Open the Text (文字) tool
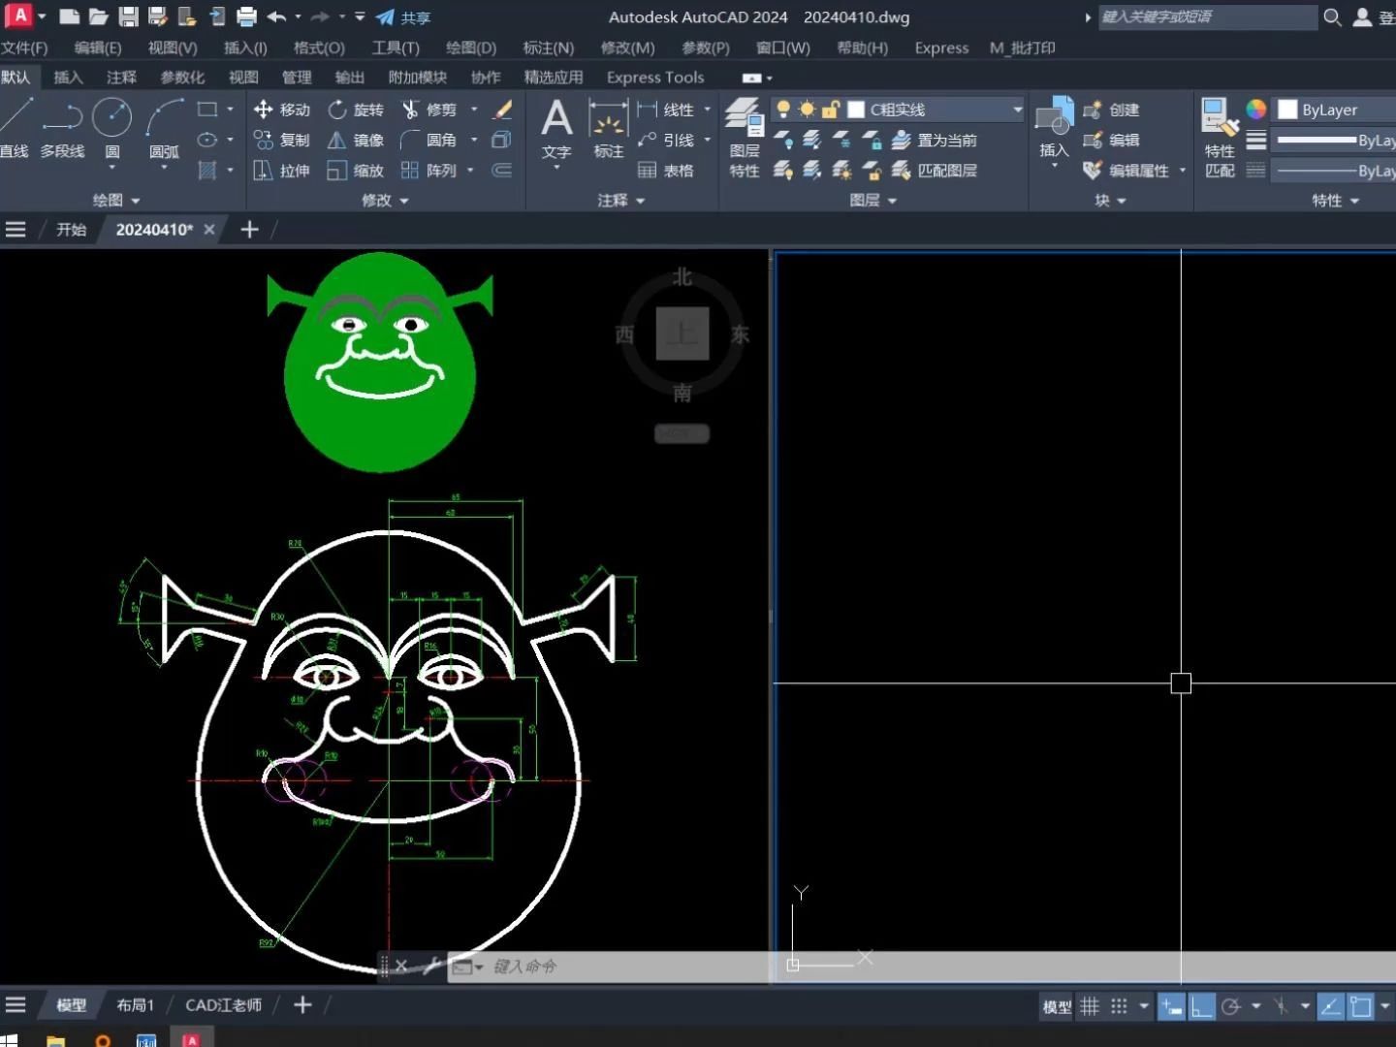1396x1047 pixels. 556,128
